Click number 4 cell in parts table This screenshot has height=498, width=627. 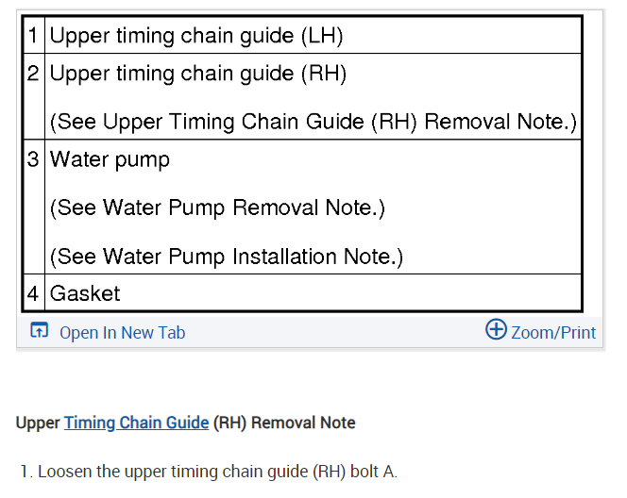coord(33,293)
